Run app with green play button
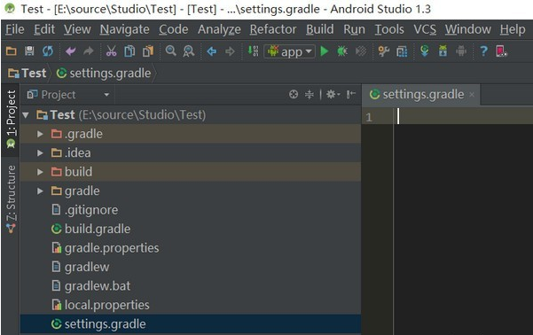Screen dimensions: 533x335 [325, 51]
